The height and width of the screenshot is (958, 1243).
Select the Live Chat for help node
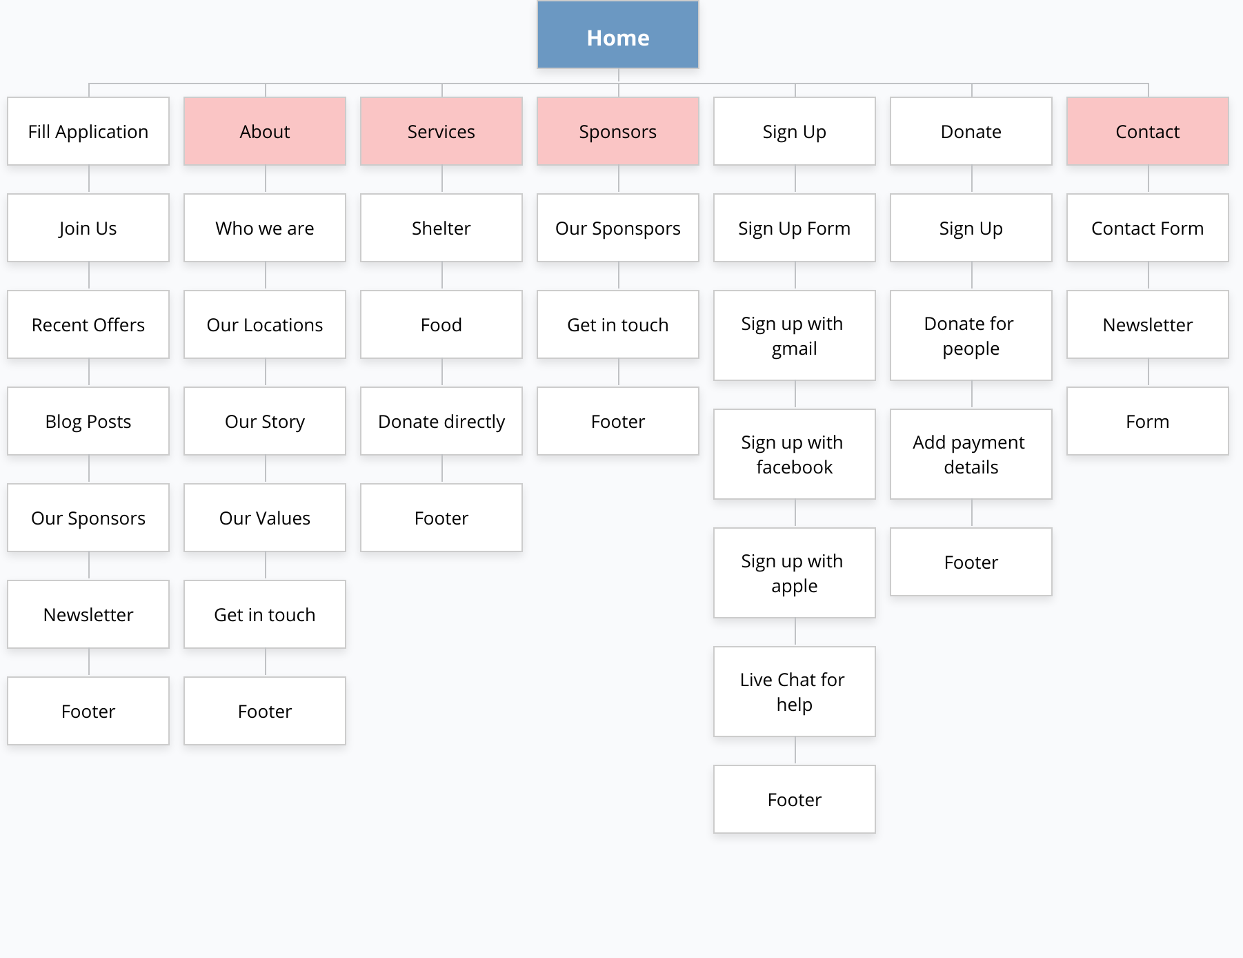795,692
